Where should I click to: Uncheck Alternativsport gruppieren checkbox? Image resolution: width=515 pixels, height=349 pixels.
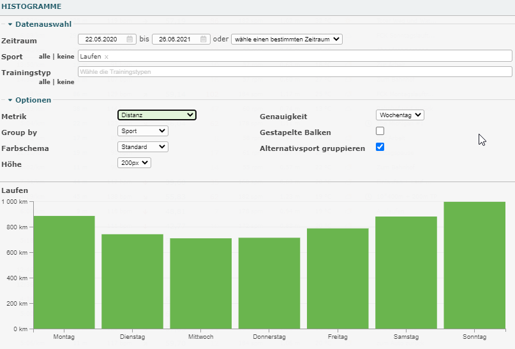(x=380, y=147)
